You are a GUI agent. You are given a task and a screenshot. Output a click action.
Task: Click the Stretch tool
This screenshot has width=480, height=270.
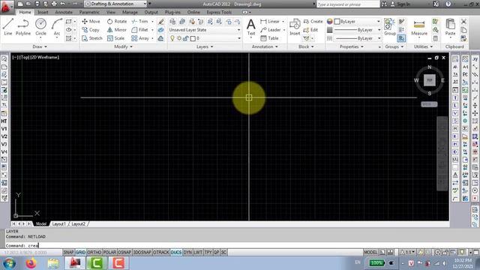[92, 38]
